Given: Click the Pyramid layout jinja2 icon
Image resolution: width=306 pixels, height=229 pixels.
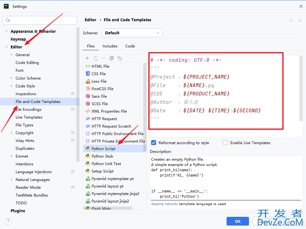Looking at the screenshot, I should pos(88,201).
